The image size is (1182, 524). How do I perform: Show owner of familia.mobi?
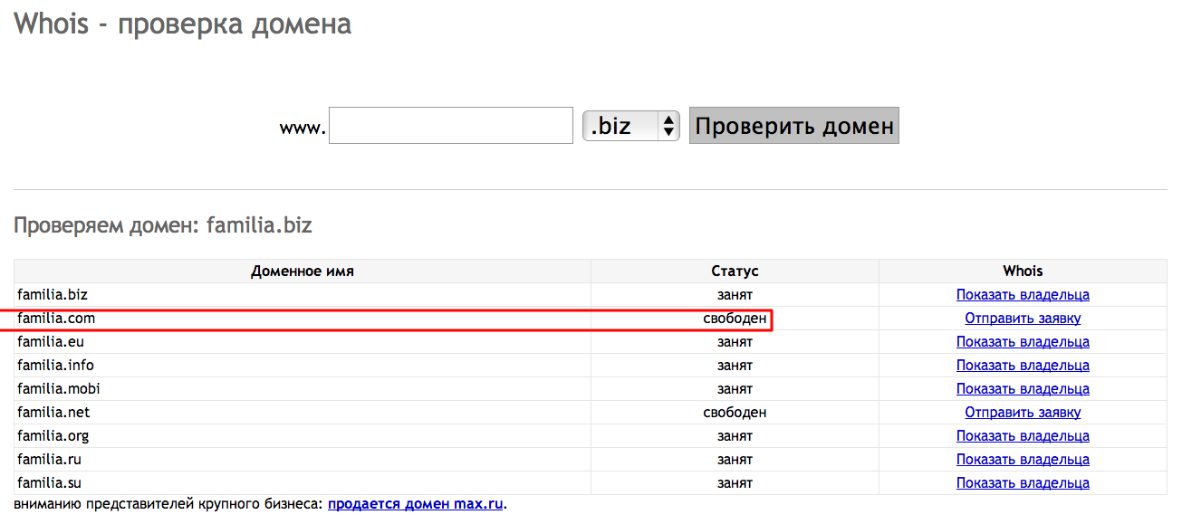click(x=1023, y=389)
